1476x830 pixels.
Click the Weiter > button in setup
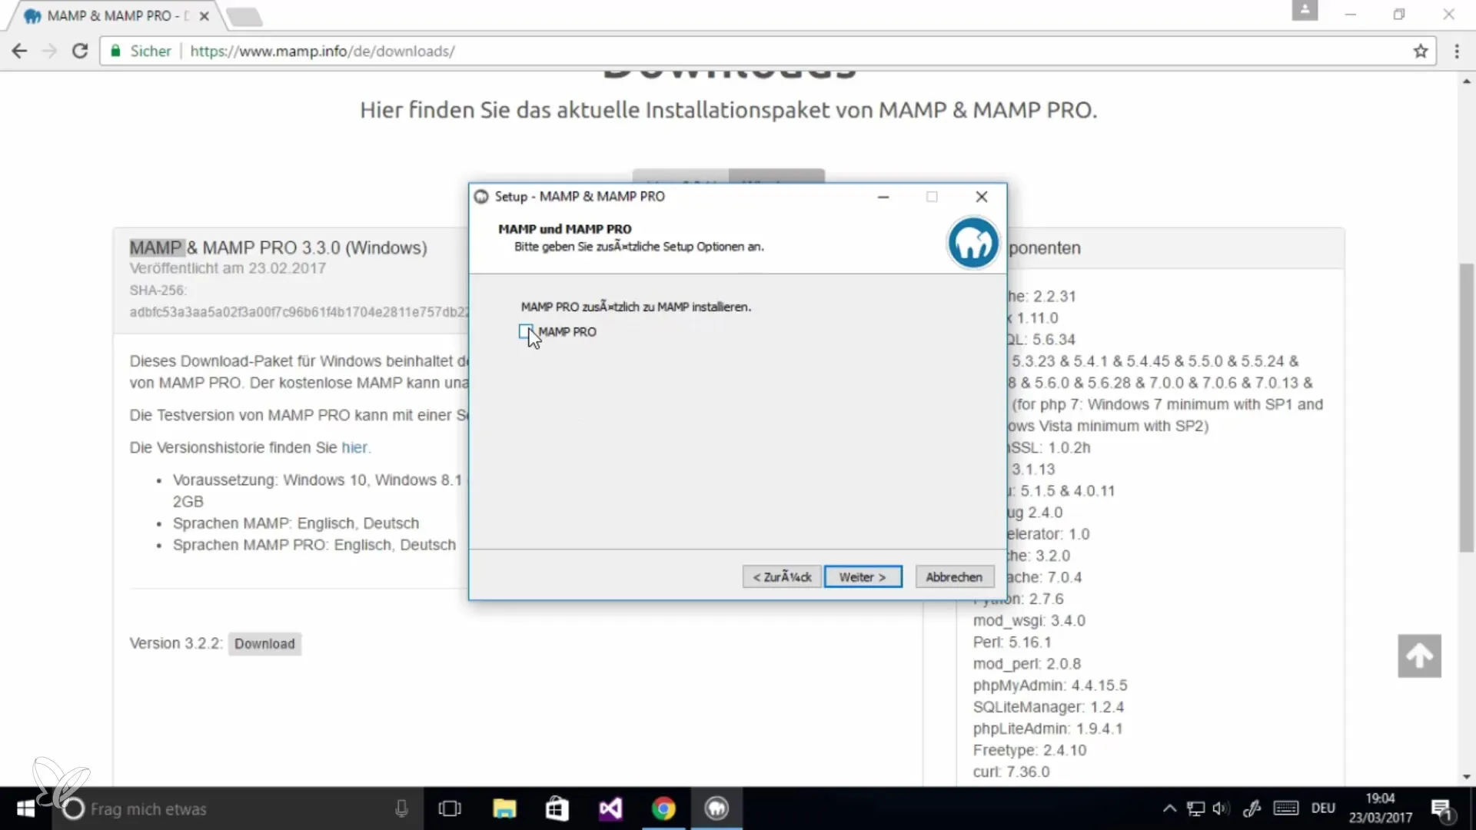tap(863, 577)
